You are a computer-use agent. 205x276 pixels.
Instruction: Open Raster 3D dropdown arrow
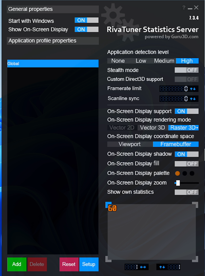[197, 128]
